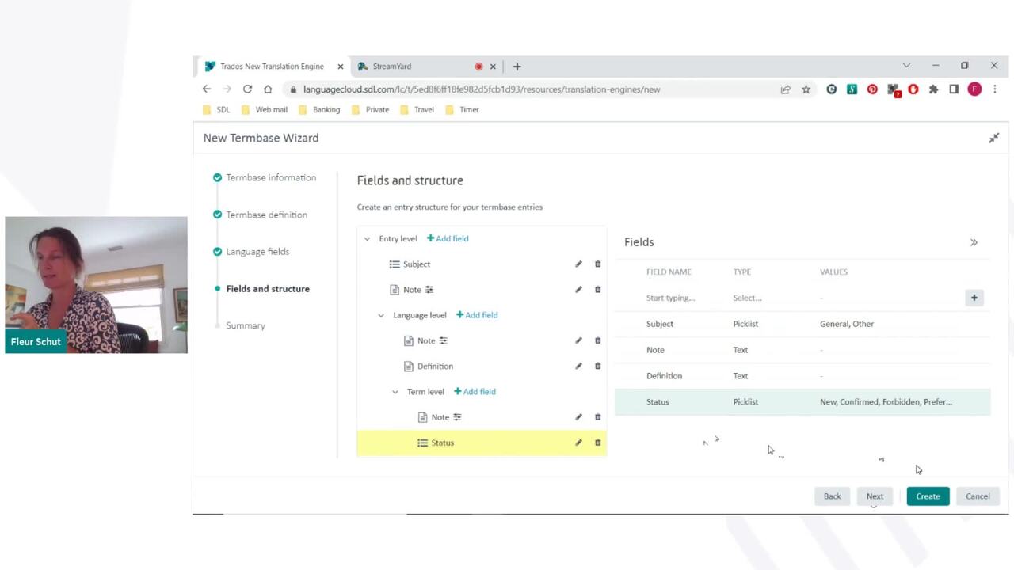Select Definition item in entry tree

[x=435, y=366]
